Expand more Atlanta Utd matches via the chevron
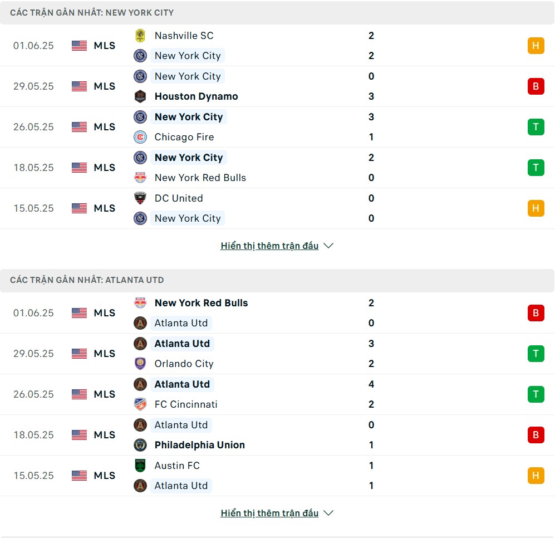This screenshot has height=538, width=555. 328,513
